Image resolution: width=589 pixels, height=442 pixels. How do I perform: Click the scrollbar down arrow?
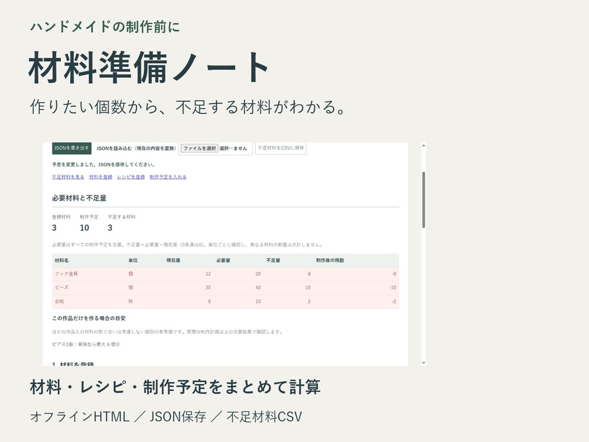[x=424, y=363]
